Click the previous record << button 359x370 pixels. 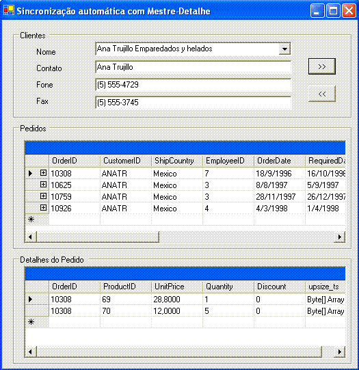[x=322, y=94]
